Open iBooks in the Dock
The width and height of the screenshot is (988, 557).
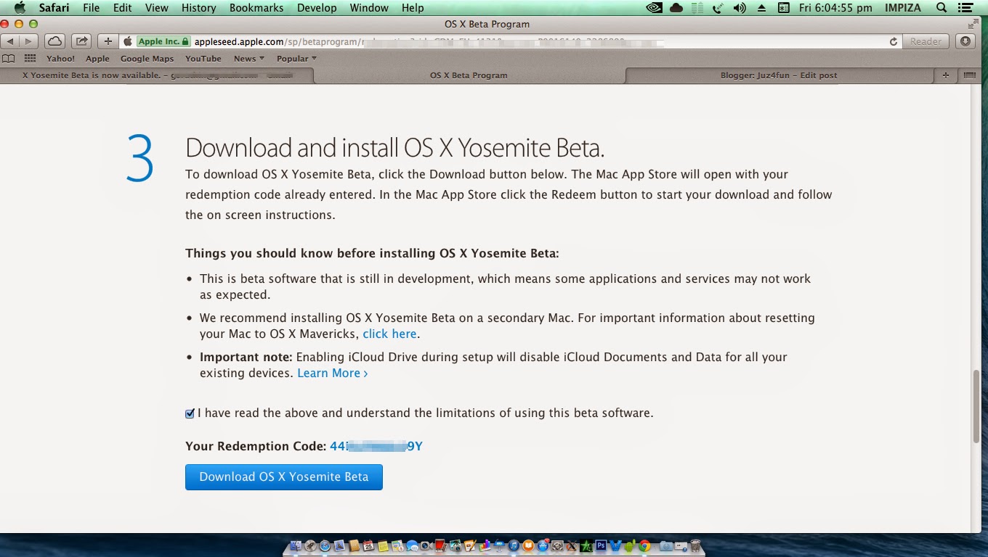pyautogui.click(x=528, y=546)
